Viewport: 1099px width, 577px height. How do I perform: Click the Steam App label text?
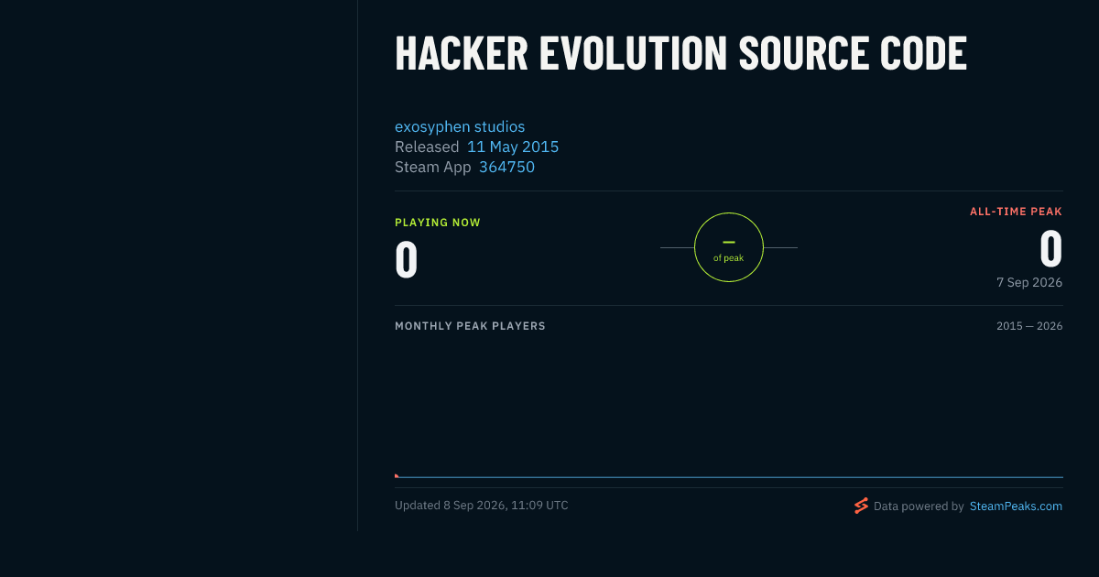click(x=433, y=167)
